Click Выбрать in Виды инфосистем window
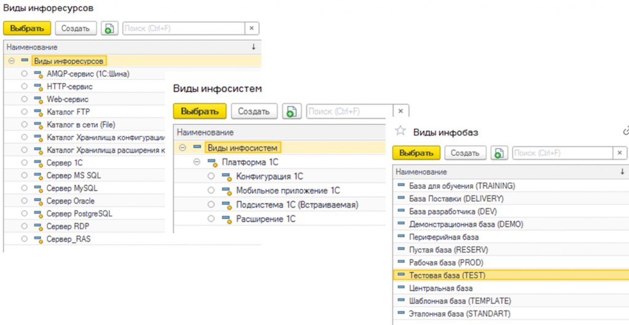 coord(200,111)
